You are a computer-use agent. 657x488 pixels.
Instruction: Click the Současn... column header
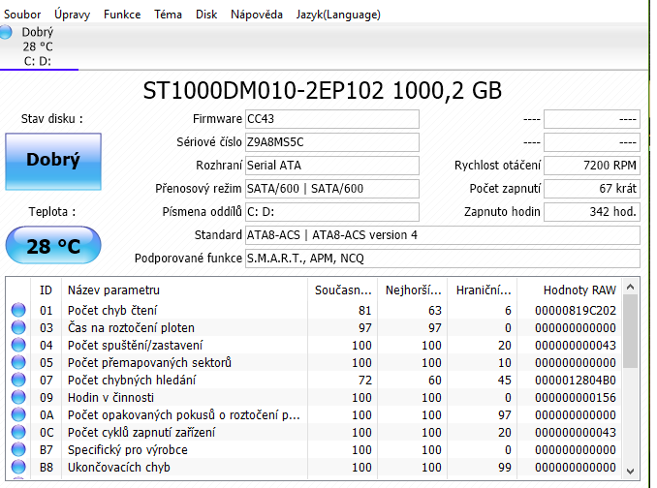pos(343,290)
